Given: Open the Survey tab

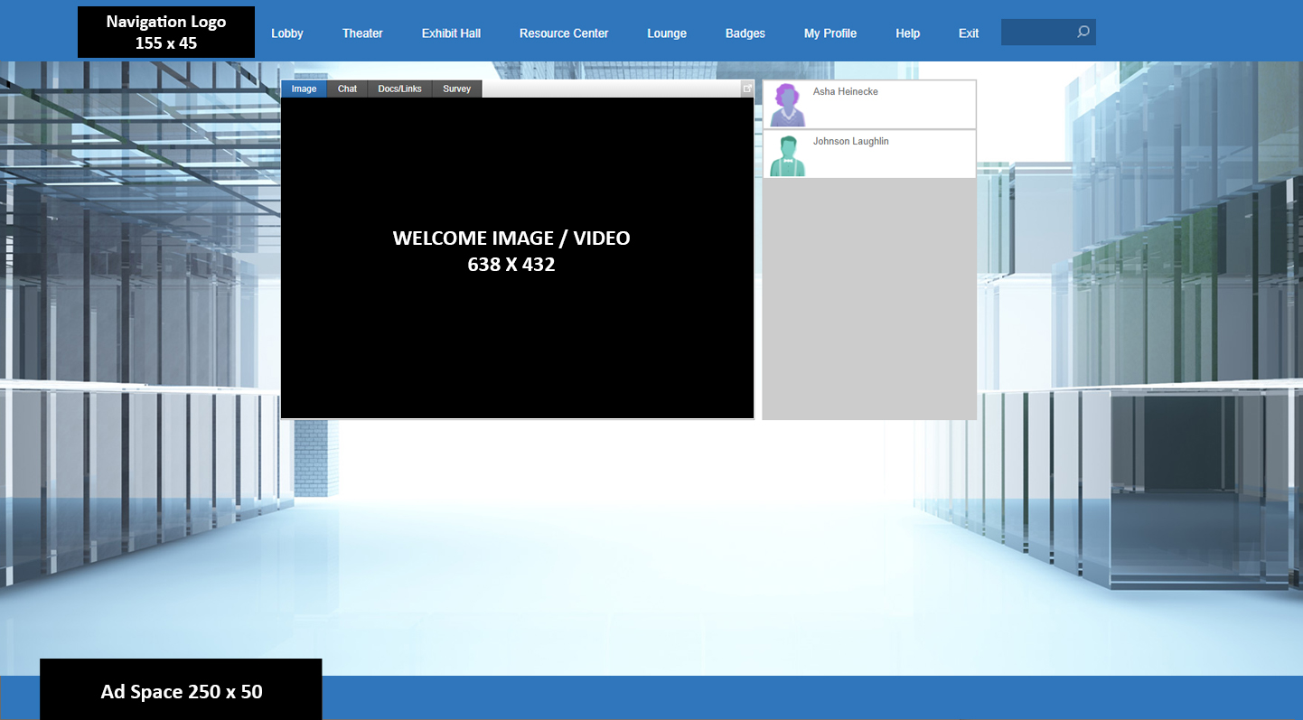Looking at the screenshot, I should [x=456, y=89].
